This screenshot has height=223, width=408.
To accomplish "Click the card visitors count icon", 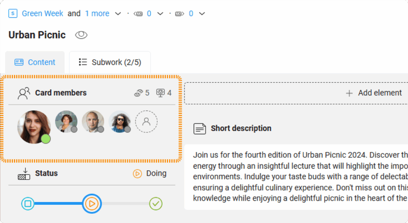I will 161,93.
